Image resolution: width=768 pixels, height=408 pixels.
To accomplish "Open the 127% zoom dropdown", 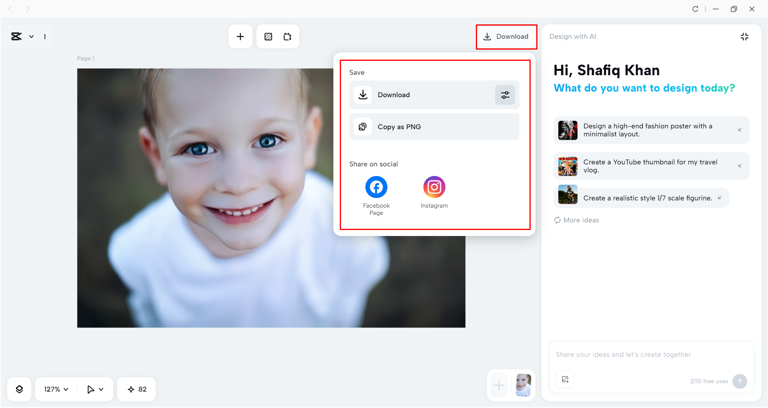I will (56, 389).
